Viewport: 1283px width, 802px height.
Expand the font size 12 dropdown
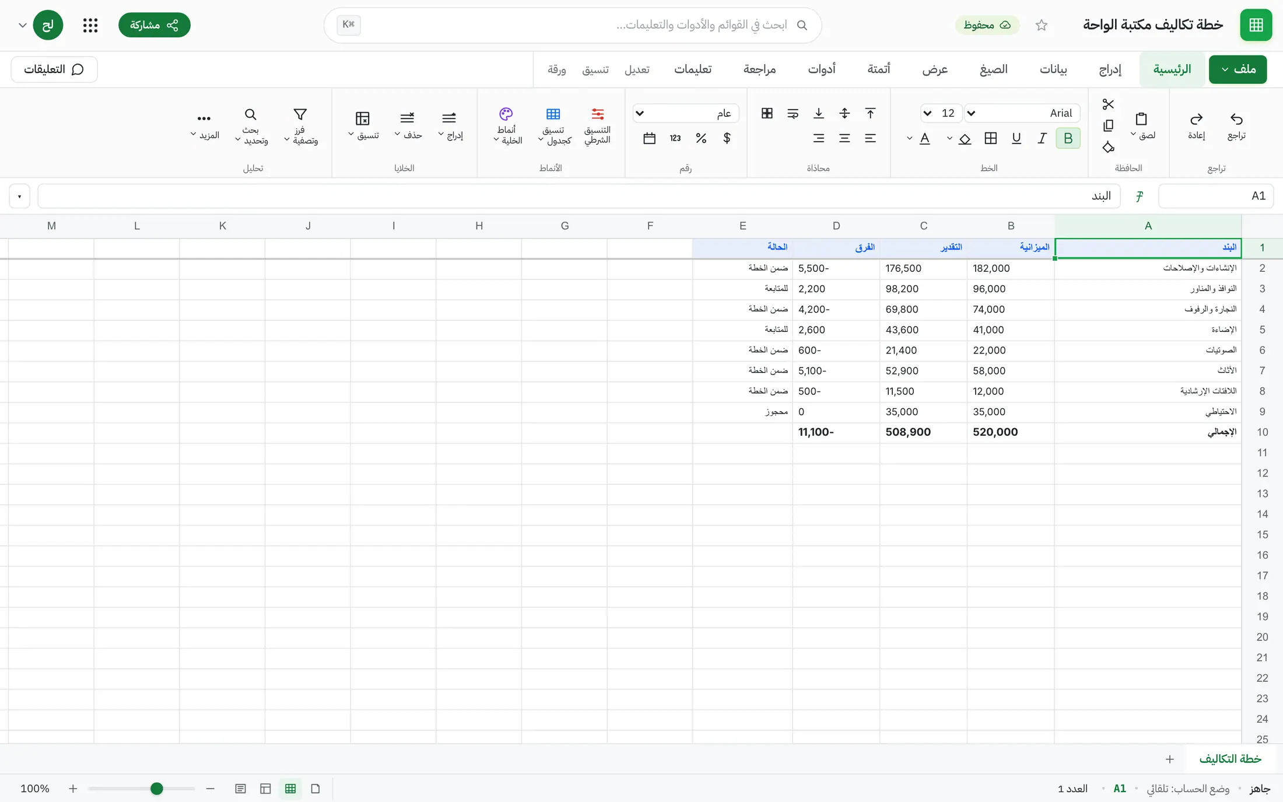pyautogui.click(x=941, y=113)
